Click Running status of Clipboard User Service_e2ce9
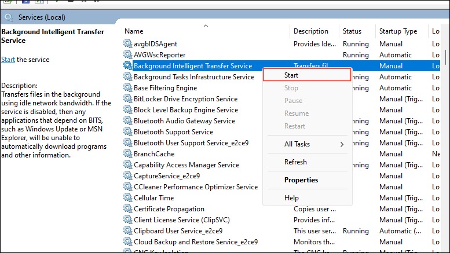The width and height of the screenshot is (450, 253). point(356,231)
